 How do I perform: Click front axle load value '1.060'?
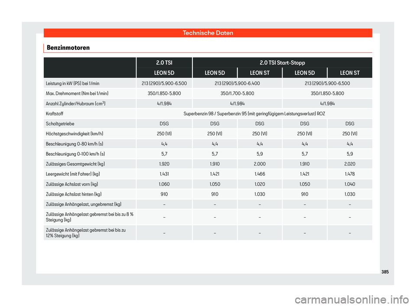164,184
